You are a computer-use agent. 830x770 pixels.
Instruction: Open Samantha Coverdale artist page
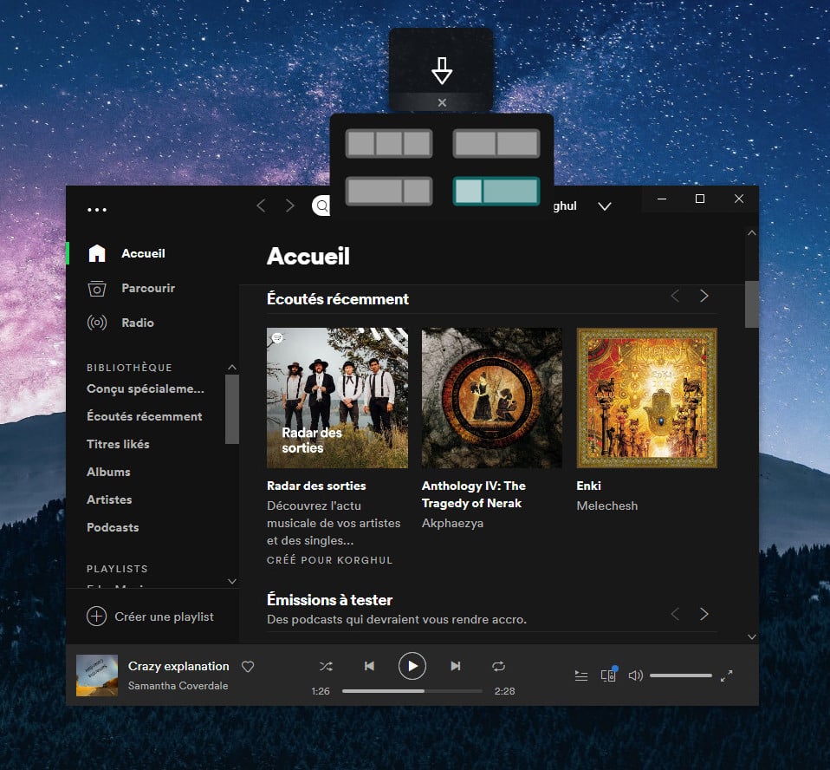[x=178, y=686]
